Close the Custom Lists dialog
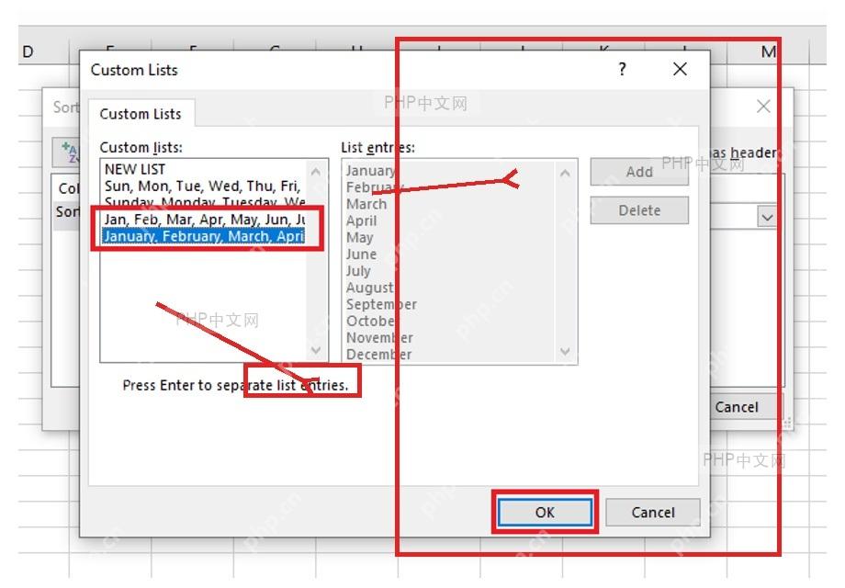The width and height of the screenshot is (845, 588). (x=680, y=69)
